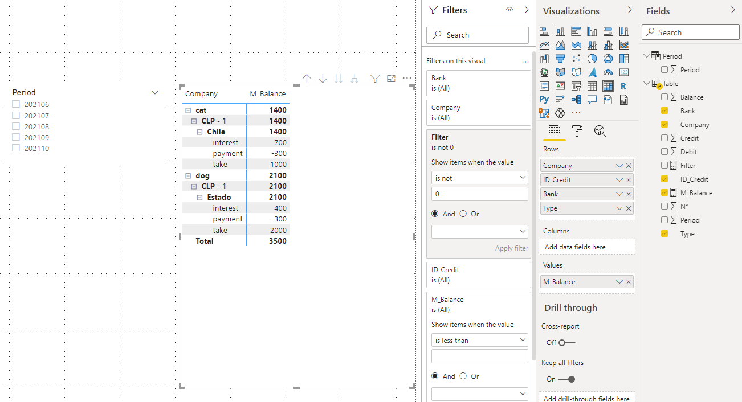Click the Focus mode icon above matrix
The width and height of the screenshot is (742, 402).
tap(391, 79)
